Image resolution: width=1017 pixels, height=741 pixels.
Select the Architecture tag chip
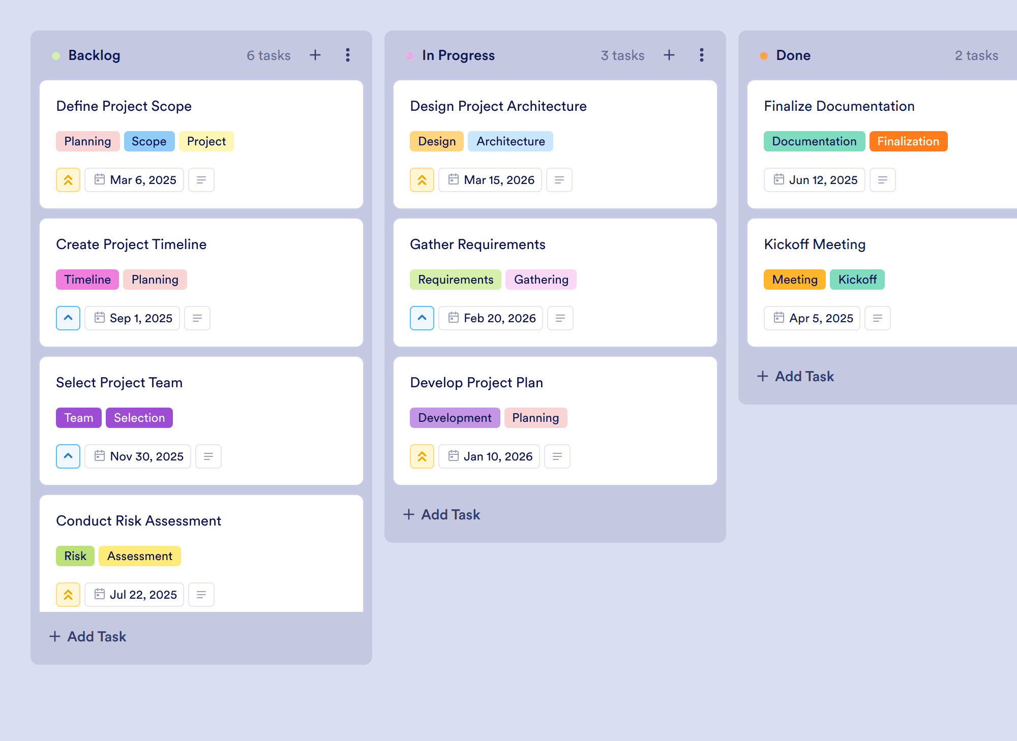click(511, 141)
